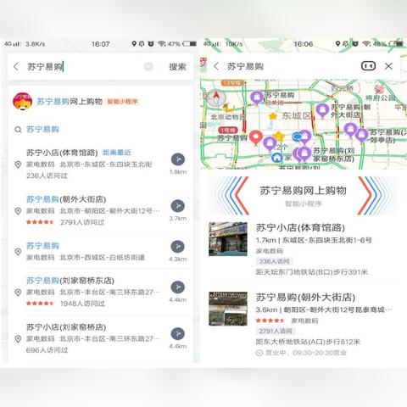407x407 pixels.
Task: Clear the search text with the round X icon
Action: point(148,67)
